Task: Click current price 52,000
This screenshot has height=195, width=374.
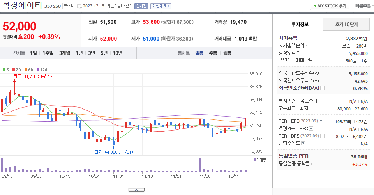Action: tap(19, 26)
